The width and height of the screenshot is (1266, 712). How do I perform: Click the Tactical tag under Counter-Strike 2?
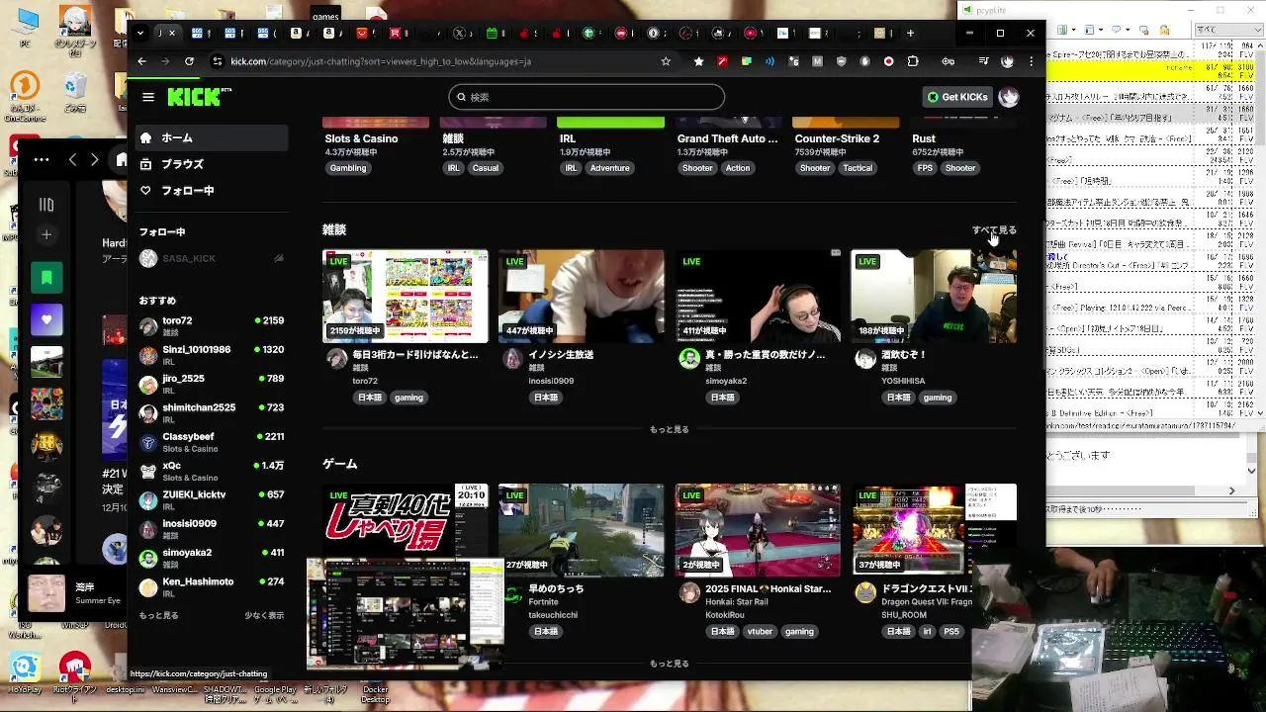858,168
